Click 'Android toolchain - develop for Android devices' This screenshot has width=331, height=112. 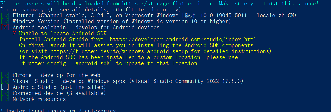click(86, 28)
